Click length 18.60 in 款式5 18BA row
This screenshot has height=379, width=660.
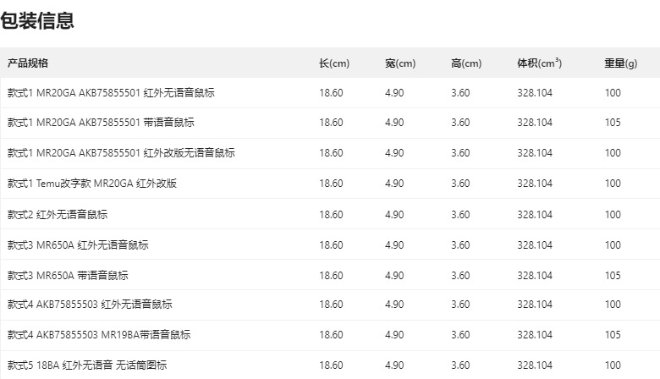point(331,365)
